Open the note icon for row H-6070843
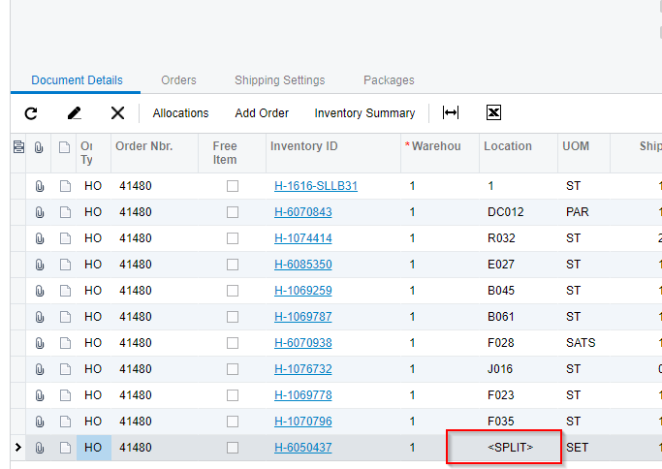Viewport: 662px width, 469px height. point(65,212)
